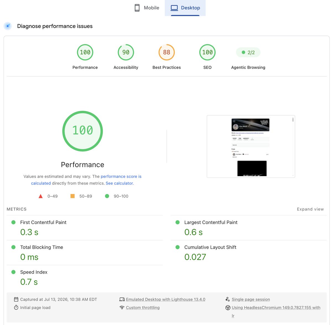
Task: Click the green dot beside Largest Contentful Paint
Action: click(x=178, y=222)
